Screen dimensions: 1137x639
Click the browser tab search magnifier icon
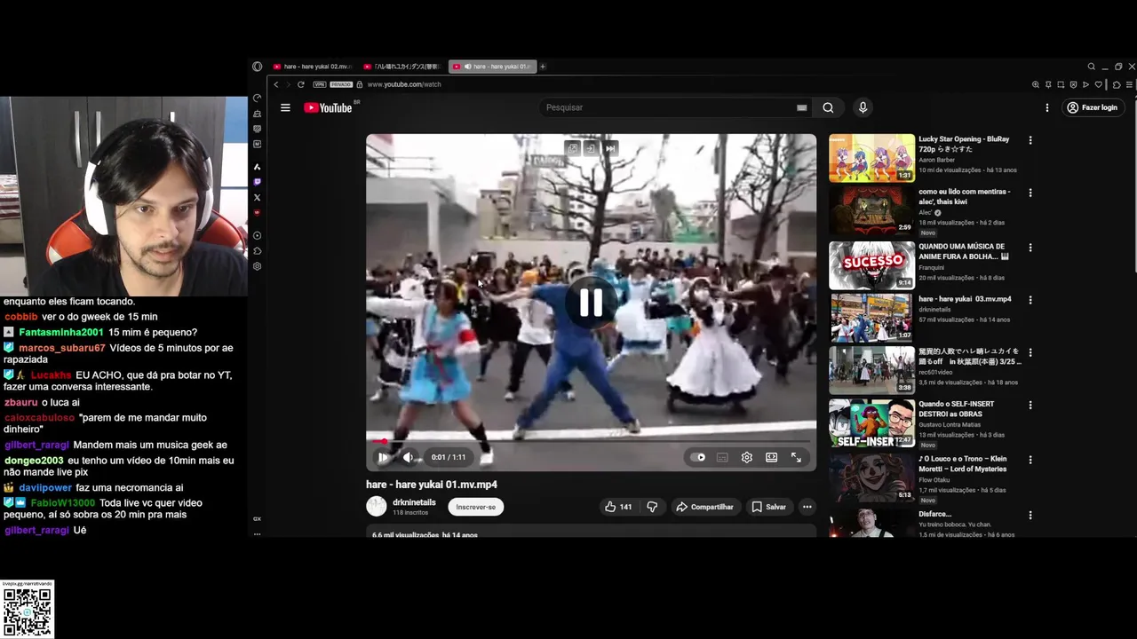point(1092,67)
